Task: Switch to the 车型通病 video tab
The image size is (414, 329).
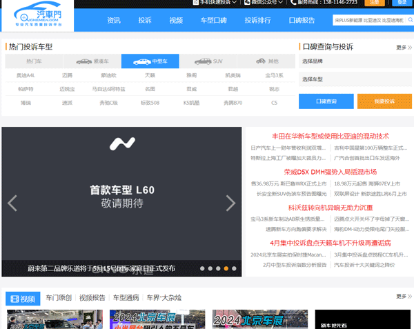Action: [126, 298]
